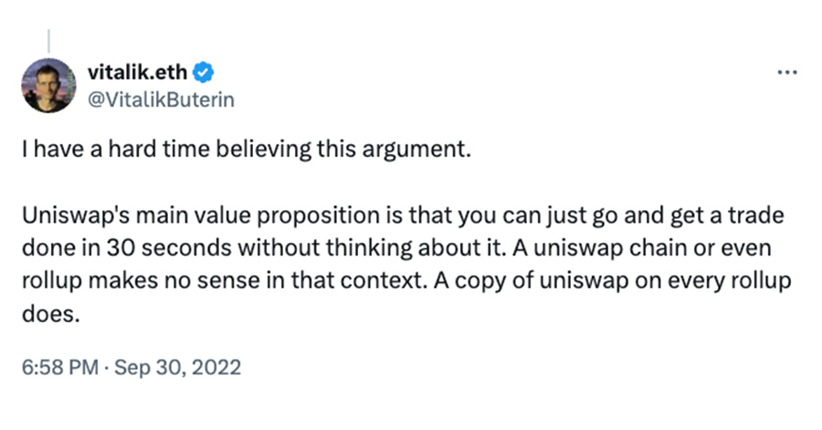Click the blue verified checkmark badge
Image resolution: width=822 pixels, height=430 pixels.
point(204,72)
